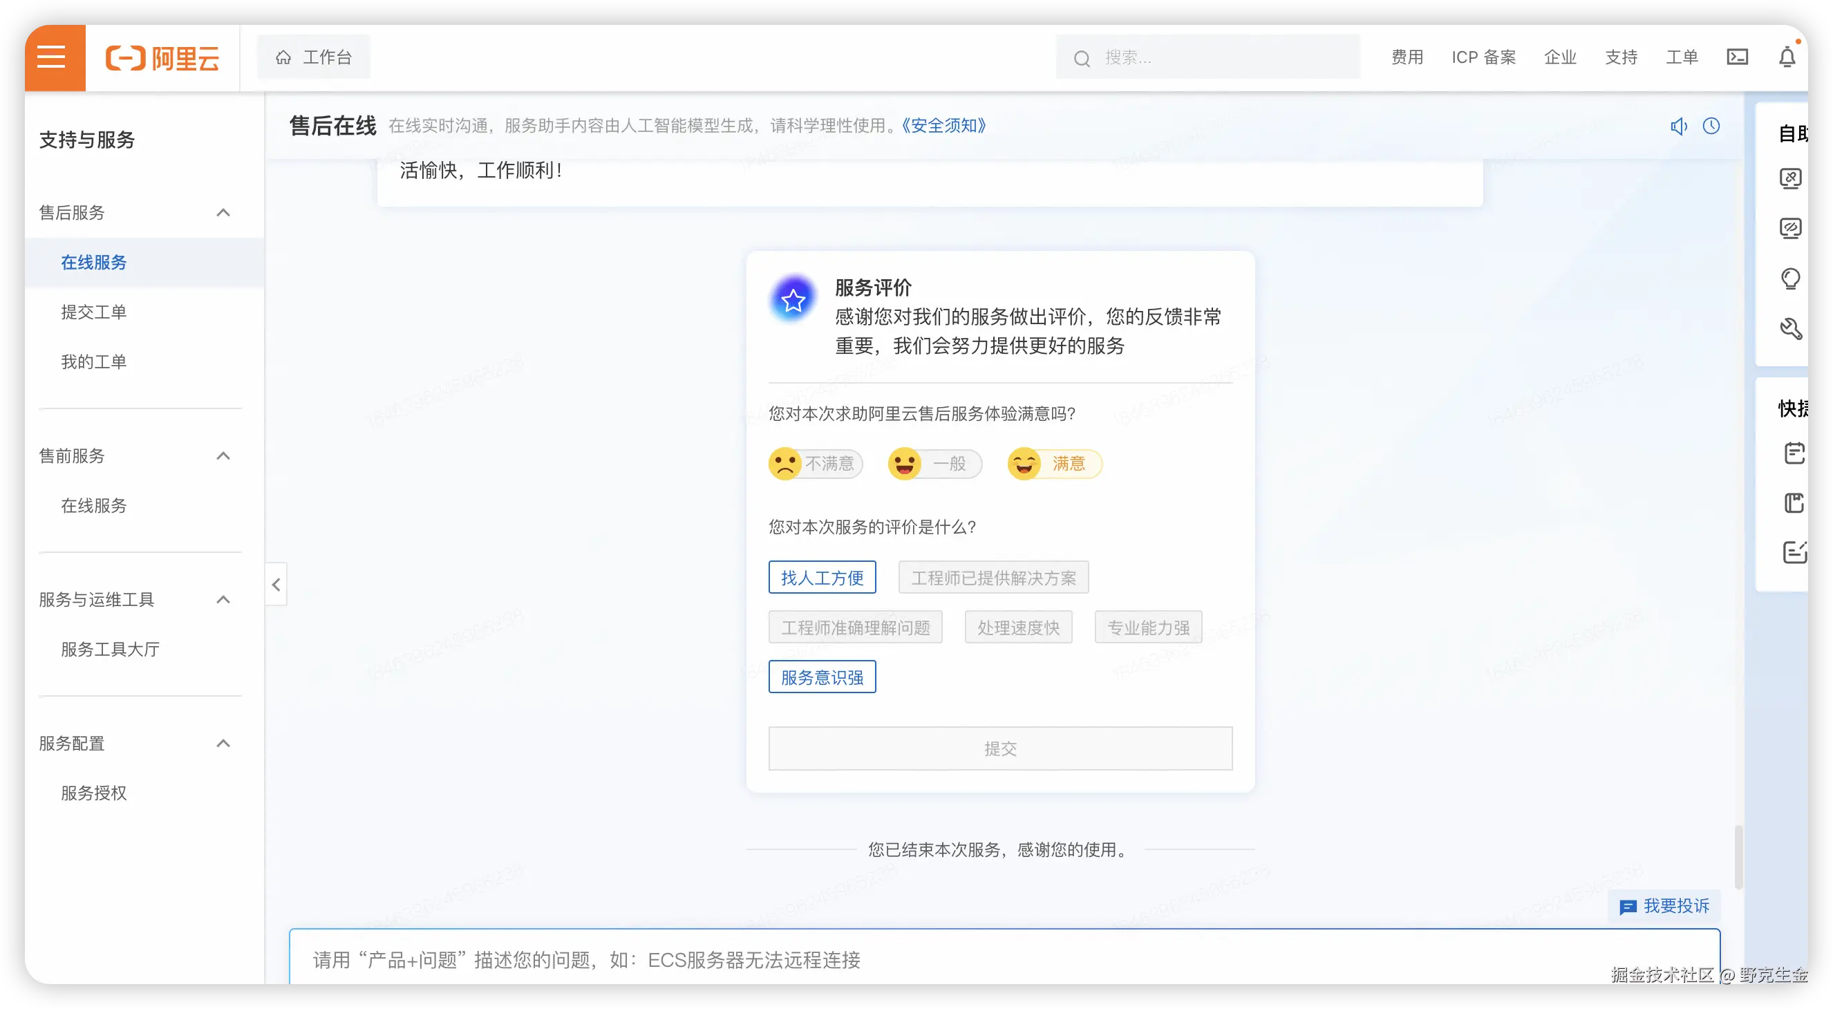Screen dimensions: 1833x1009
Task: Collapse the left sidebar with arrow handle
Action: click(276, 585)
